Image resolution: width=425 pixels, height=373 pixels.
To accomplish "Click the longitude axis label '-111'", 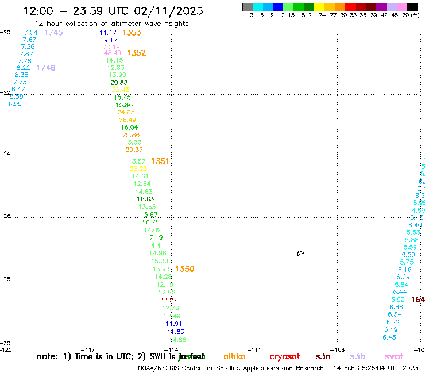I will tap(254, 349).
